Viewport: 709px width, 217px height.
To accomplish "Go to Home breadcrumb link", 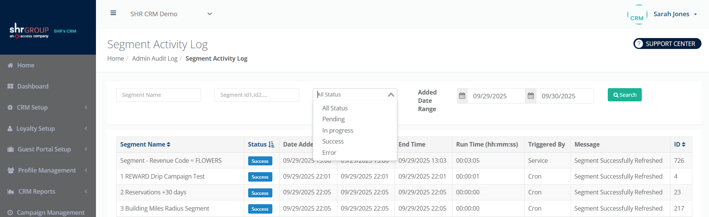I will (x=116, y=58).
